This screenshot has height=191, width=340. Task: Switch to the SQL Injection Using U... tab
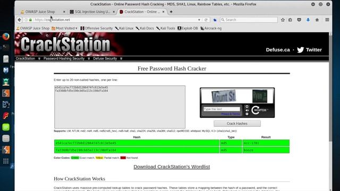(x=92, y=12)
